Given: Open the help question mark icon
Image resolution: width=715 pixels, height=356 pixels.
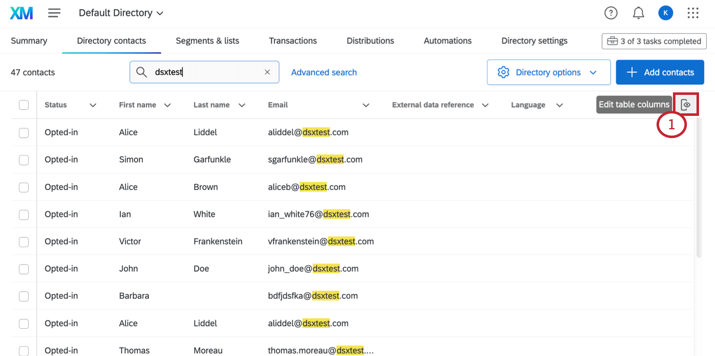Looking at the screenshot, I should tap(611, 13).
